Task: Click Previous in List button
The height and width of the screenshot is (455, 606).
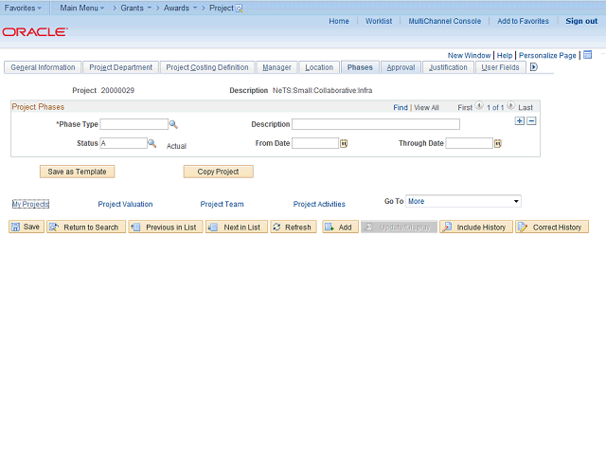Action: click(166, 227)
